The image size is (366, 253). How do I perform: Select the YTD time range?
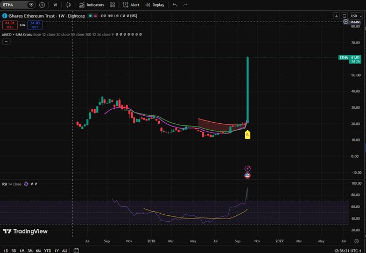click(47, 251)
